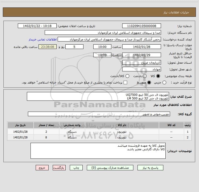Click the اطلاعات کالاهای مورد نیاز heading
199x192 pixels.
point(172,105)
